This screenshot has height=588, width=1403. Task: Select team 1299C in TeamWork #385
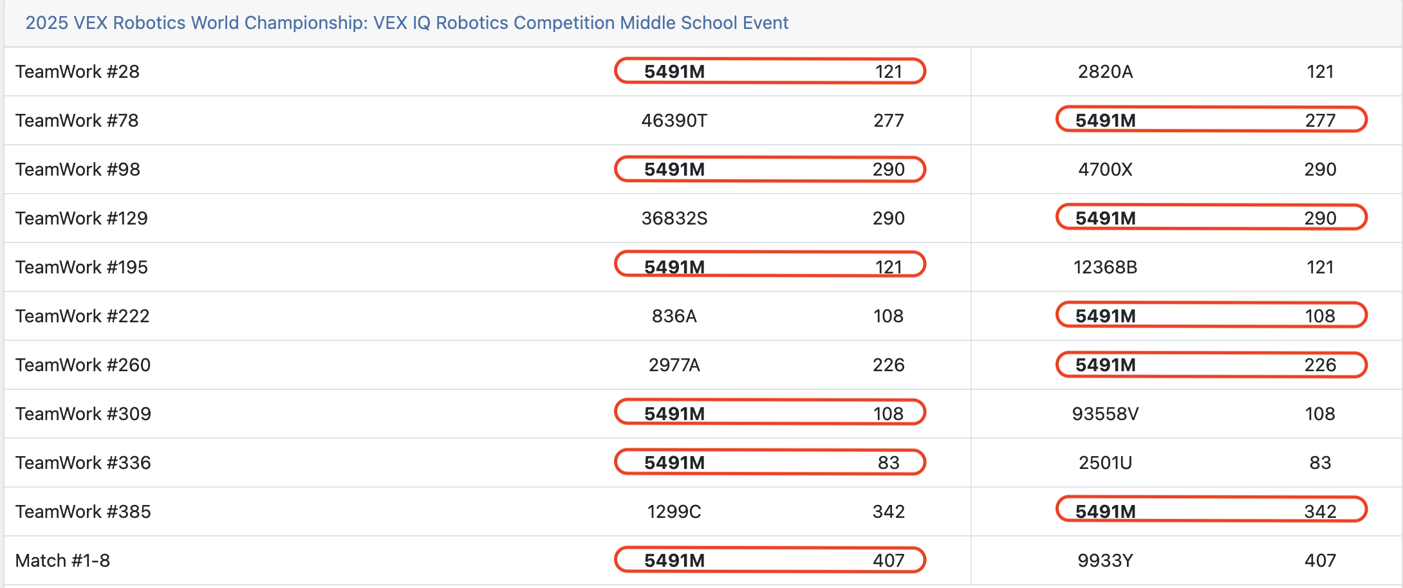pos(674,511)
